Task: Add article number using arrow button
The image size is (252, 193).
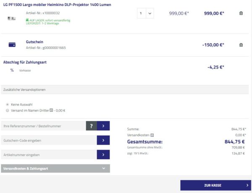Action: pos(103,155)
